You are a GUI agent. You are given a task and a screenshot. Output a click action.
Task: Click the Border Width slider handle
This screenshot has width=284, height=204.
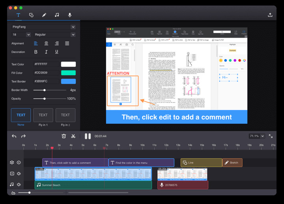point(44,90)
